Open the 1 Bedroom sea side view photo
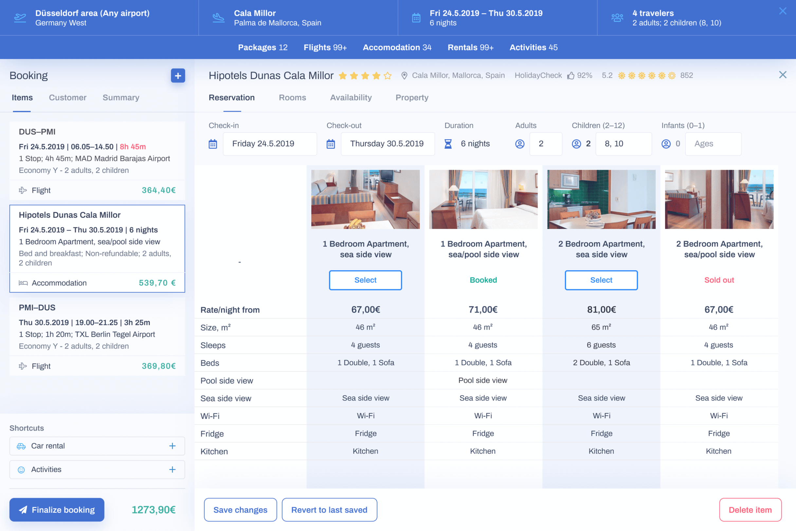 (365, 199)
